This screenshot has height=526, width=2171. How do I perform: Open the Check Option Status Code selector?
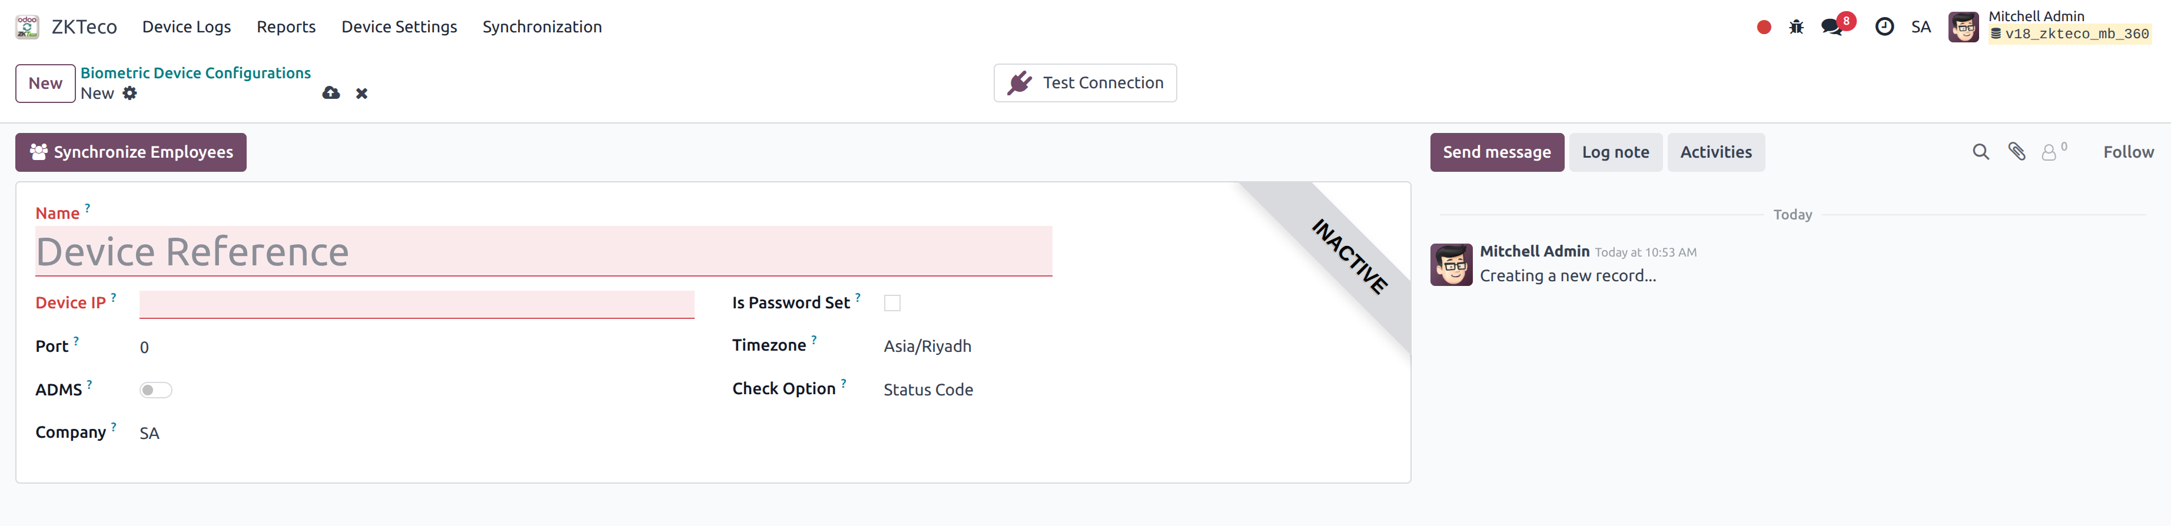(x=928, y=389)
